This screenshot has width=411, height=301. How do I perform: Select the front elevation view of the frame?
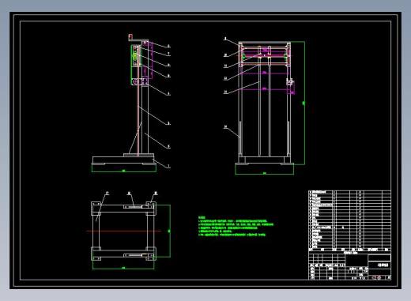tap(264, 107)
